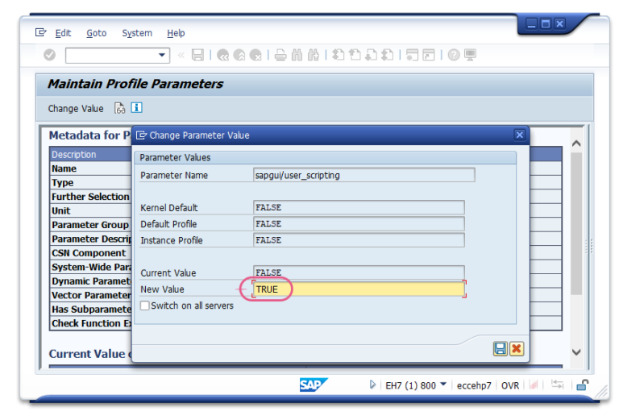Image resolution: width=619 pixels, height=420 pixels.
Task: Click the dialog Save disk button
Action: [501, 349]
